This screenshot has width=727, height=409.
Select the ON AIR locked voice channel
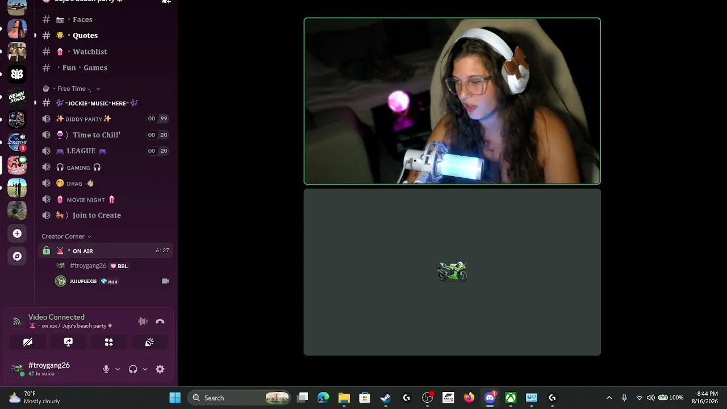click(x=105, y=251)
